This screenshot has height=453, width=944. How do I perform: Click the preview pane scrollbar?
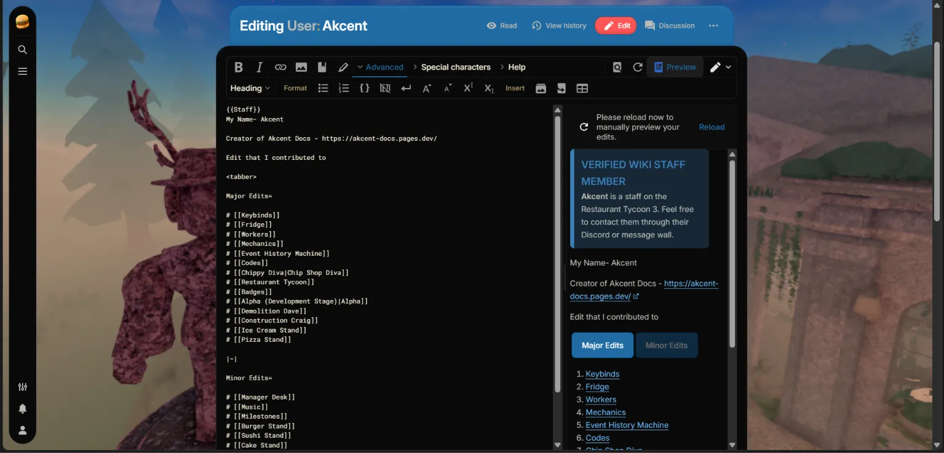732,253
